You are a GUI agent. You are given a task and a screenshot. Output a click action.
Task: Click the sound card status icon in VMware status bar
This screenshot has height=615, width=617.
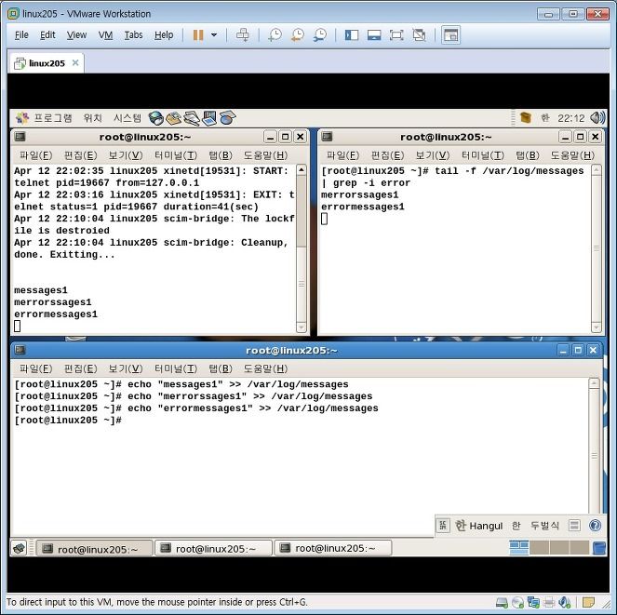coord(565,602)
